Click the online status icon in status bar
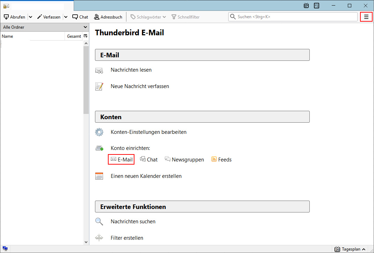Screen dimensions: 374x253 [5, 249]
